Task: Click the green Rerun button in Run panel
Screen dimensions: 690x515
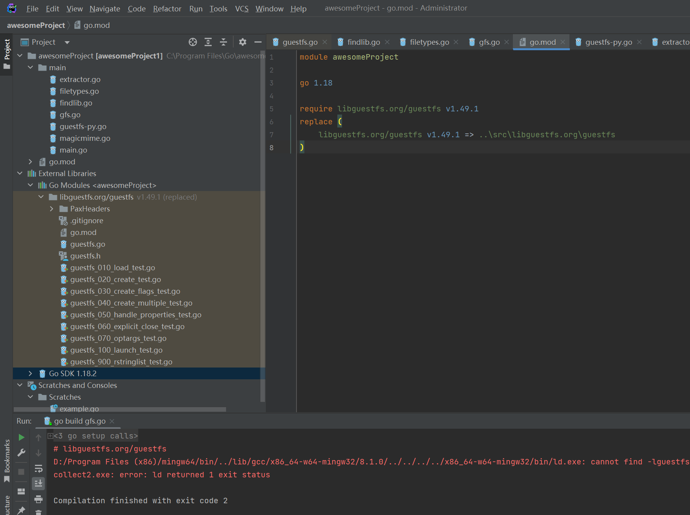Action: [x=21, y=437]
